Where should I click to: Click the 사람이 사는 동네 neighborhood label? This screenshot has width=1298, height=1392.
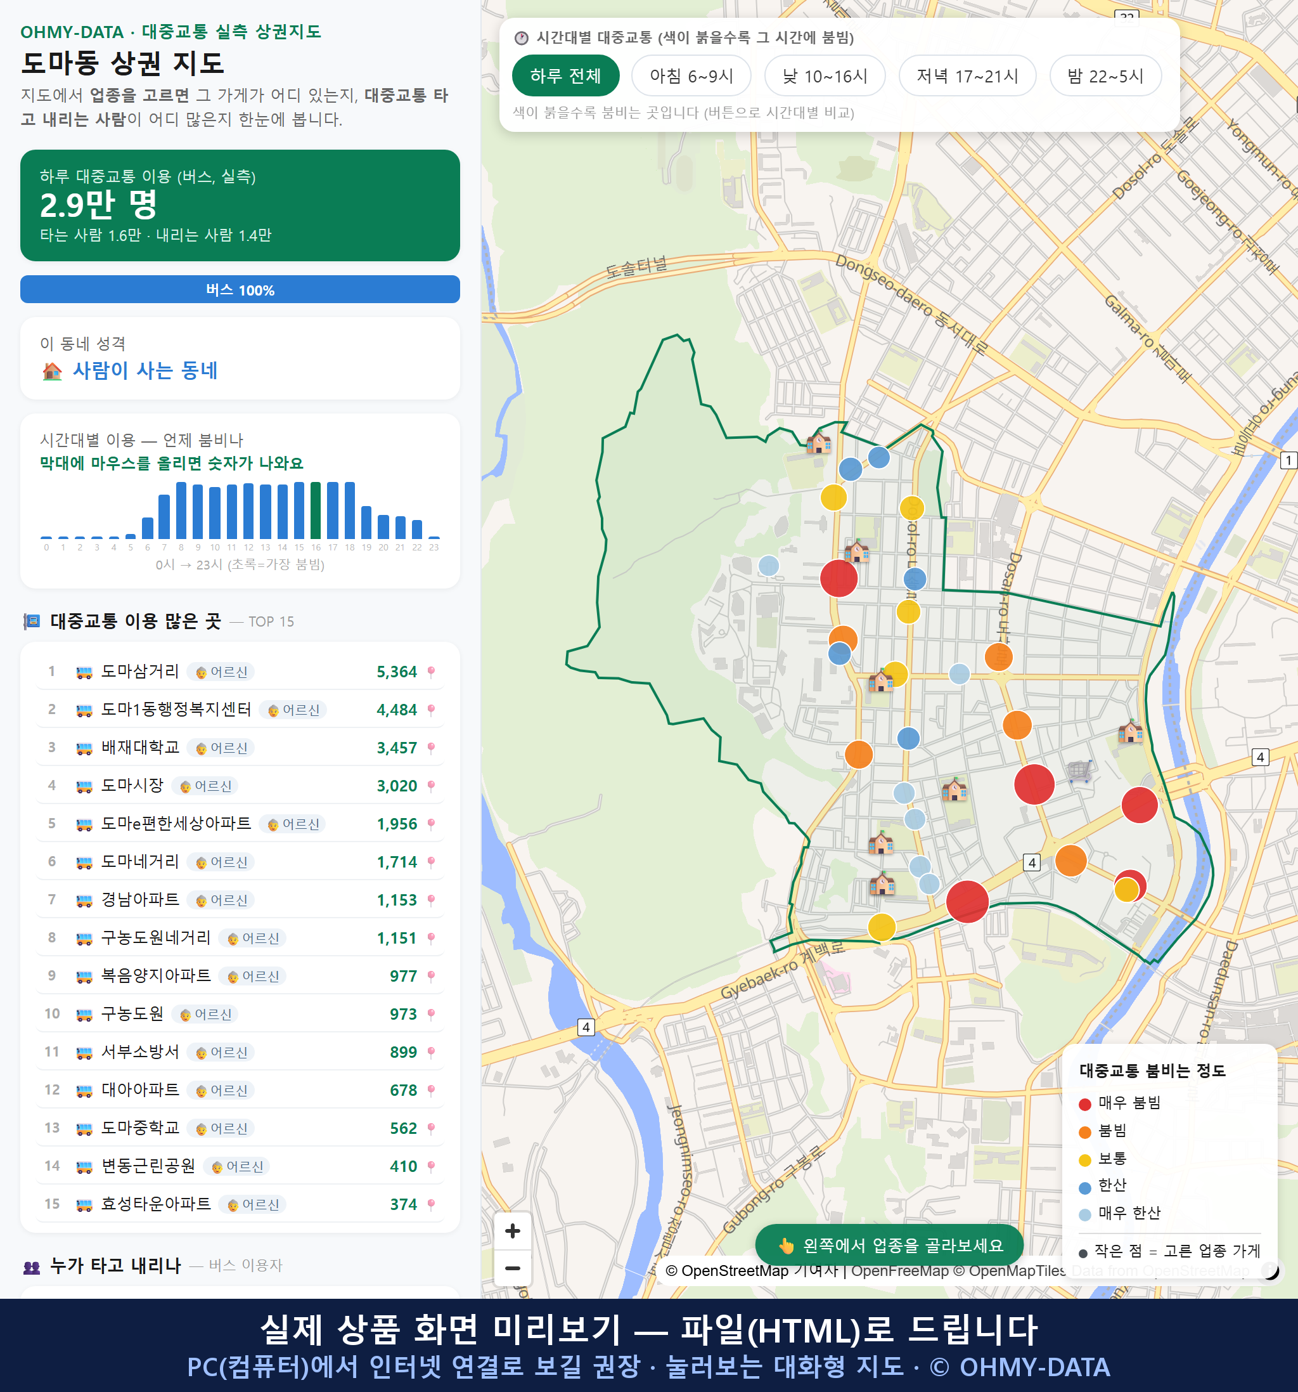click(x=146, y=370)
